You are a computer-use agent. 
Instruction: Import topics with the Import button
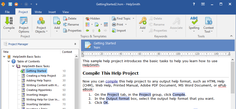119,31
